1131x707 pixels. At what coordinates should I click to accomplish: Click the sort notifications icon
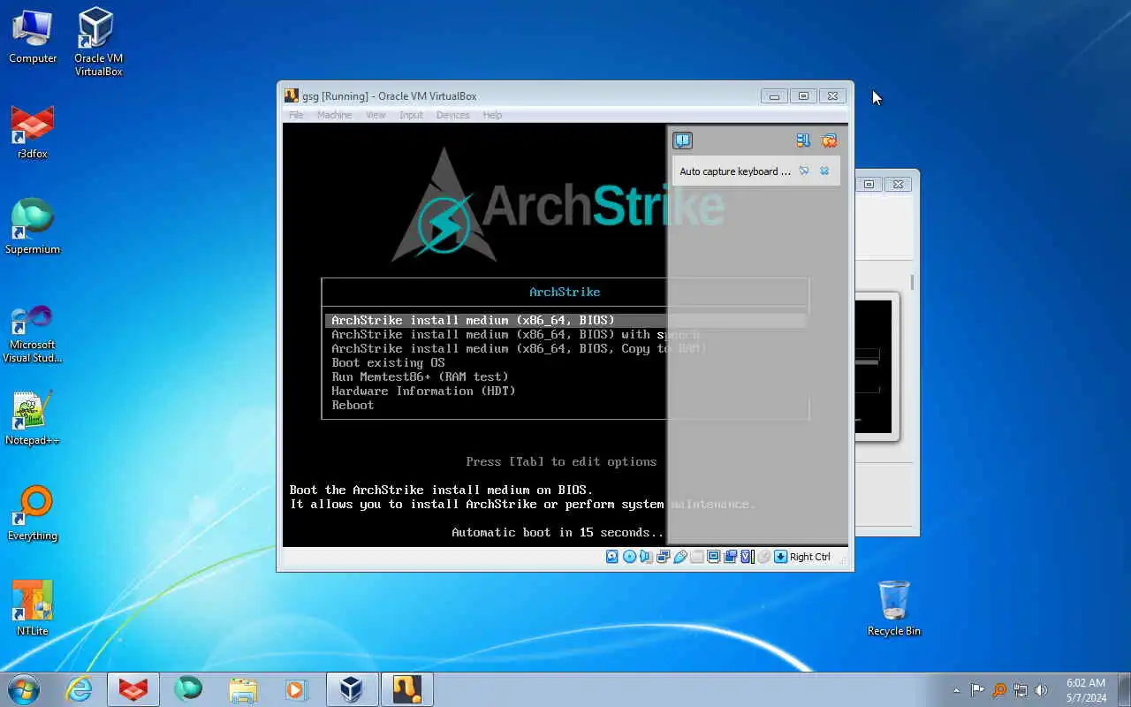click(802, 141)
